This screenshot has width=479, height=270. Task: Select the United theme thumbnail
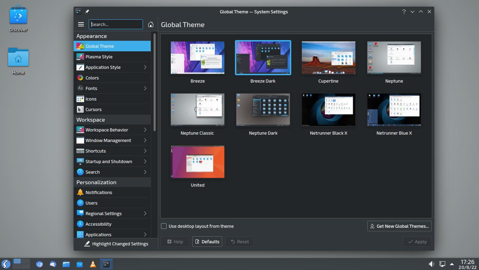point(198,162)
